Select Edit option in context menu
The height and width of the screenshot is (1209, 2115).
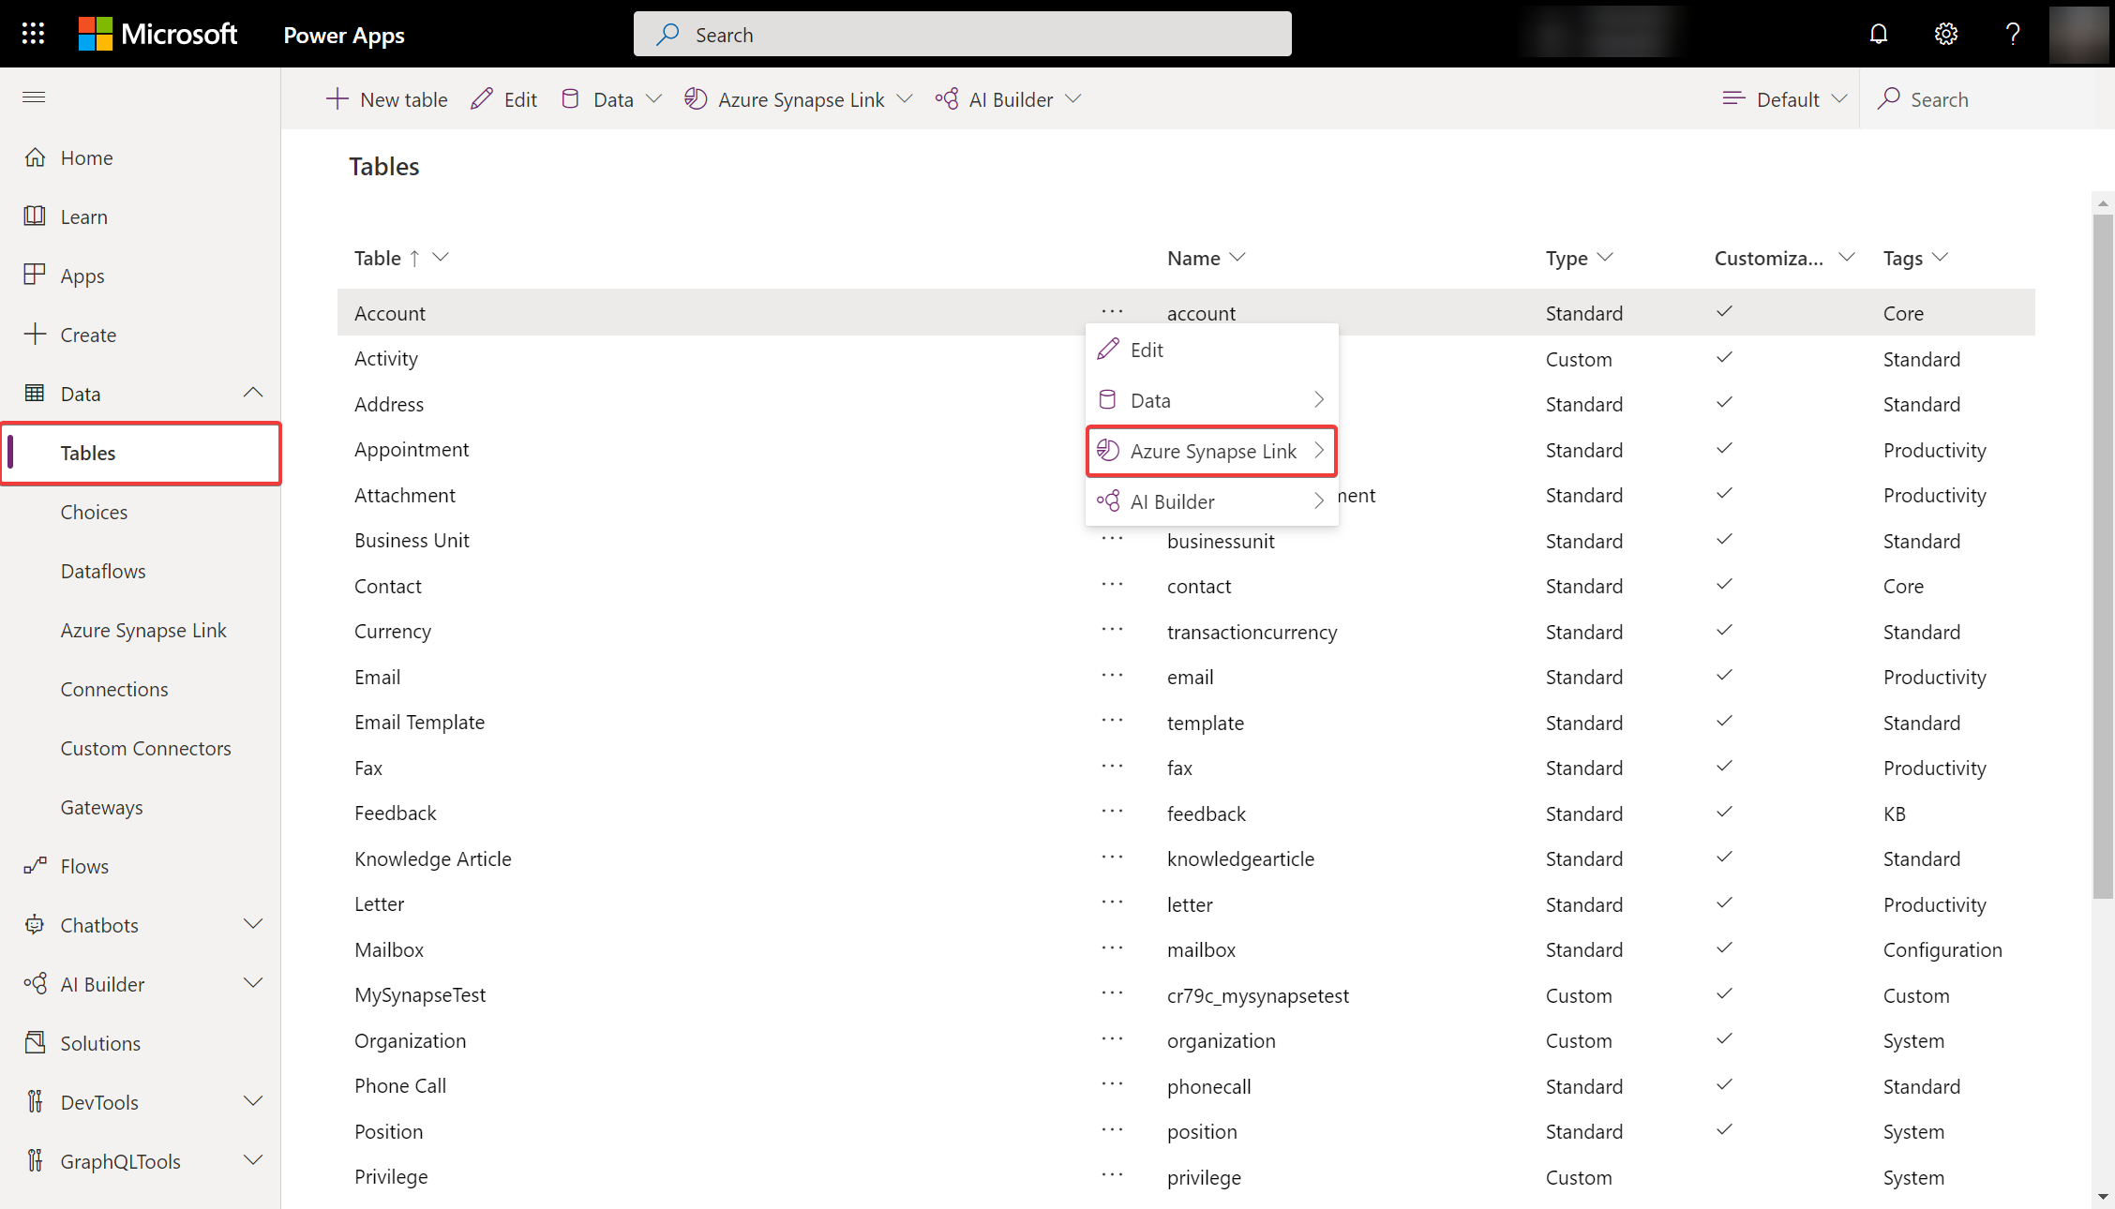[x=1147, y=349]
